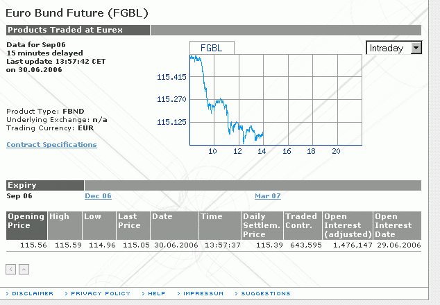Click the Daily Settlem. Price column header

point(262,225)
